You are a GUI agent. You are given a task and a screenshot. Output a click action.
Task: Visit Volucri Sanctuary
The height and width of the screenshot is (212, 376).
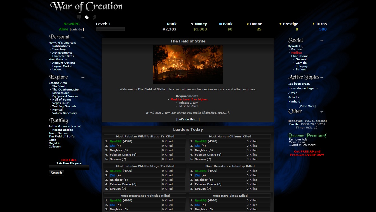[65, 113]
